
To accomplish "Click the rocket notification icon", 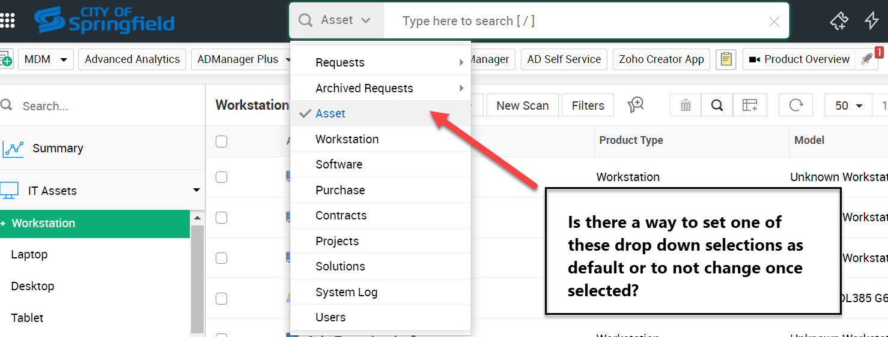I will click(x=868, y=59).
